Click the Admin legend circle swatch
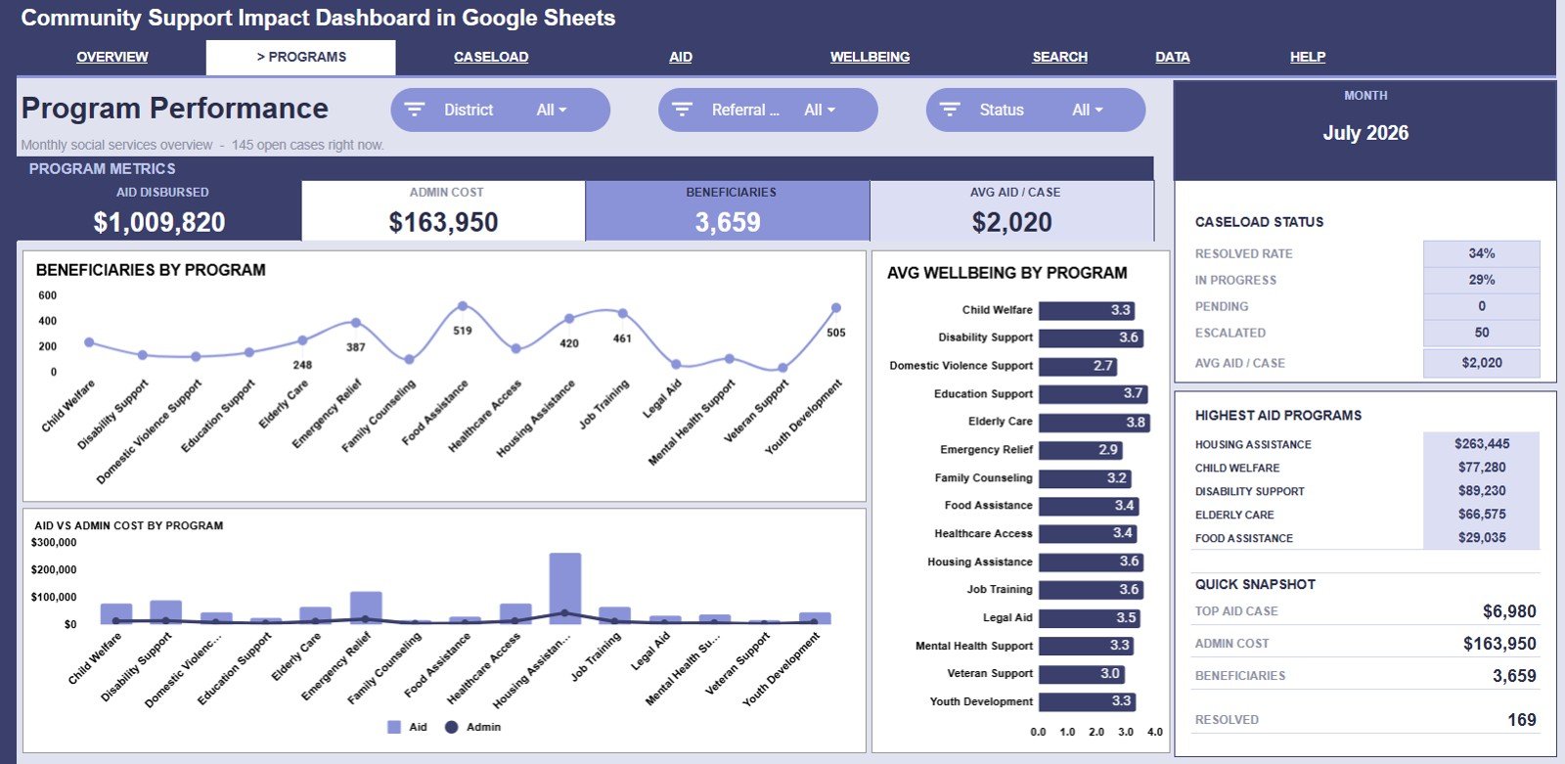The image size is (1565, 764). click(452, 727)
